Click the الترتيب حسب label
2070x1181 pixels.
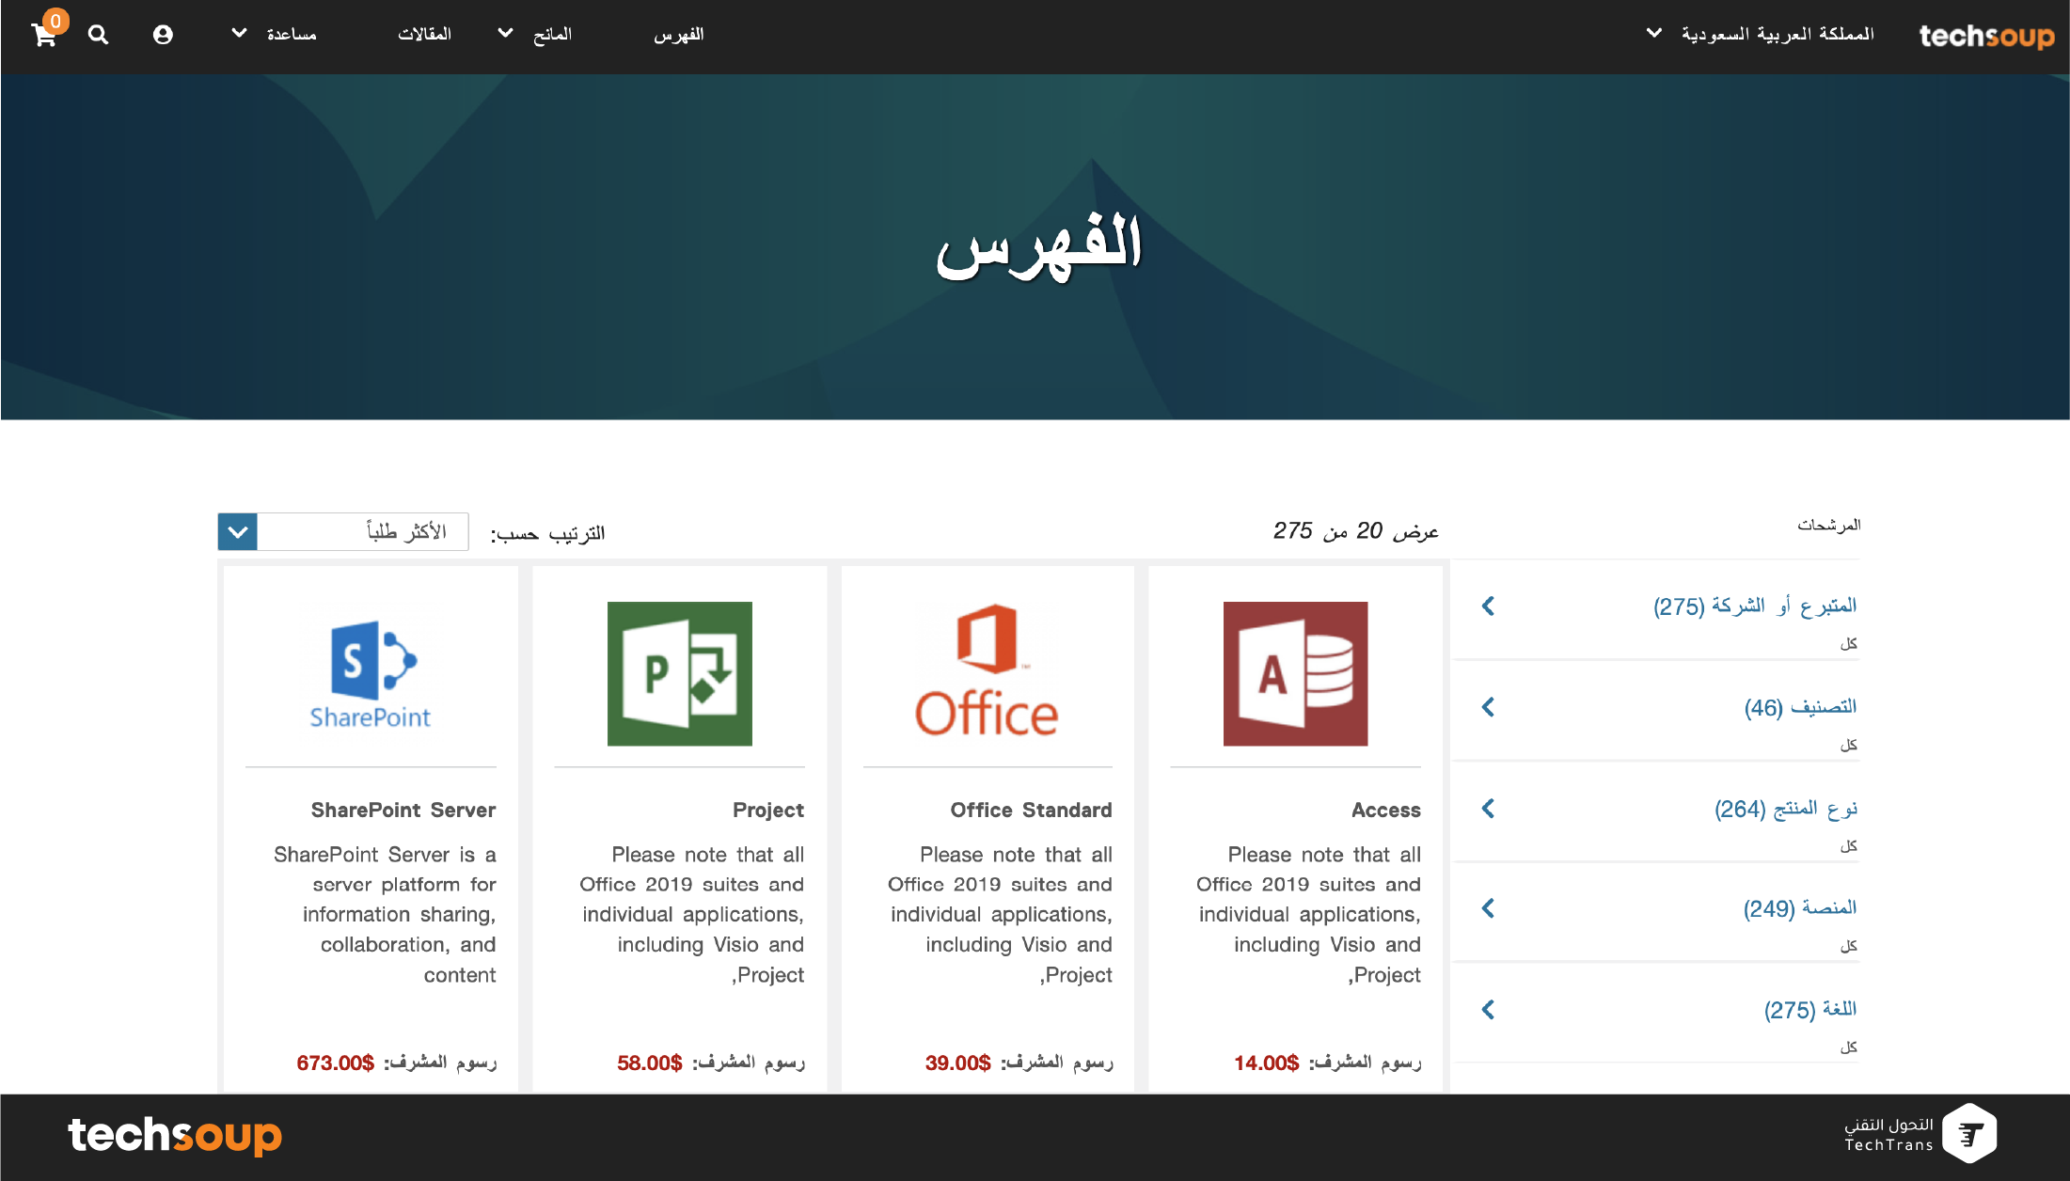click(547, 533)
